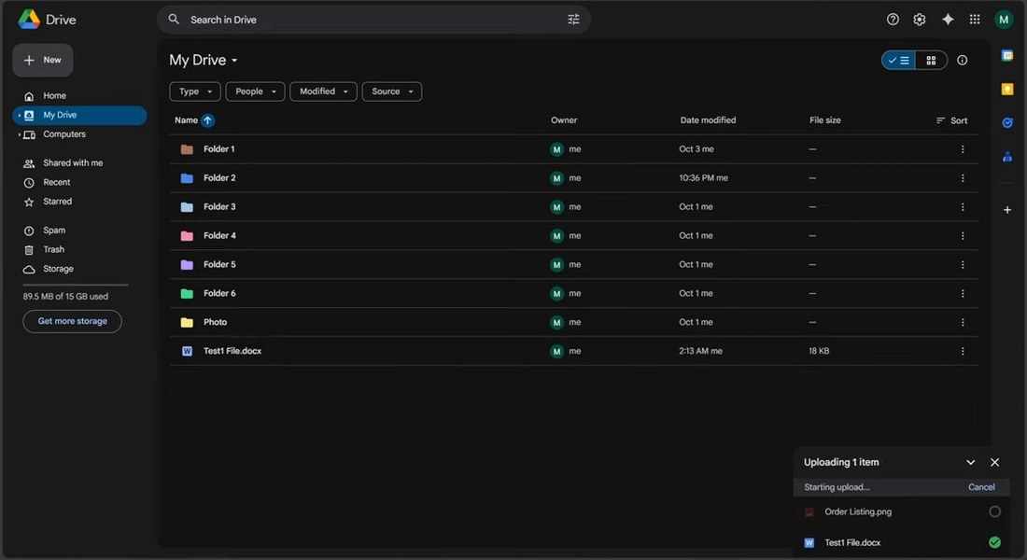Image resolution: width=1027 pixels, height=560 pixels.
Task: Click the Word icon of Test1 File.docx
Action: click(187, 351)
